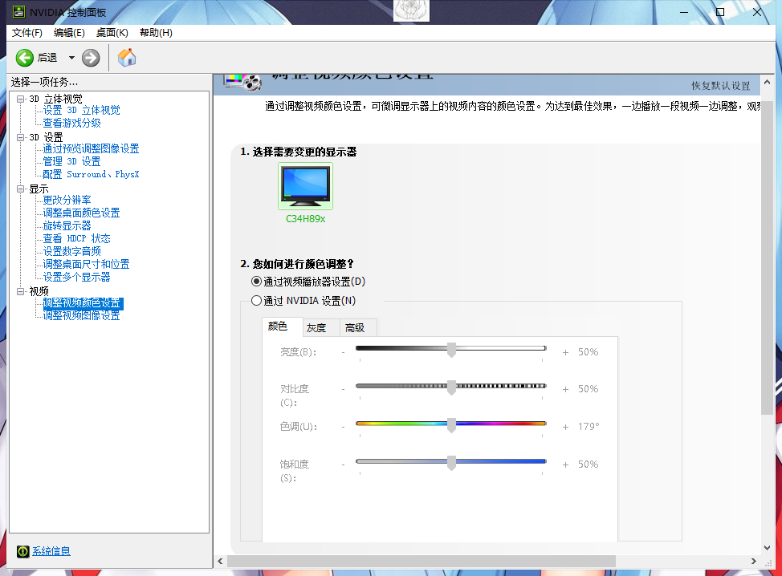Open 查看 HDCP 状态 task
This screenshot has width=782, height=576.
pyautogui.click(x=76, y=239)
